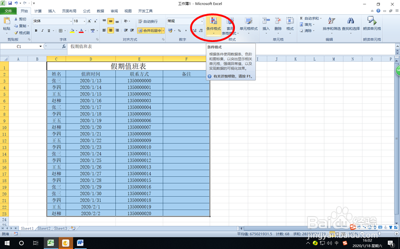Click the decrease decimal places icon
The height and width of the screenshot is (249, 400).
coord(201,30)
